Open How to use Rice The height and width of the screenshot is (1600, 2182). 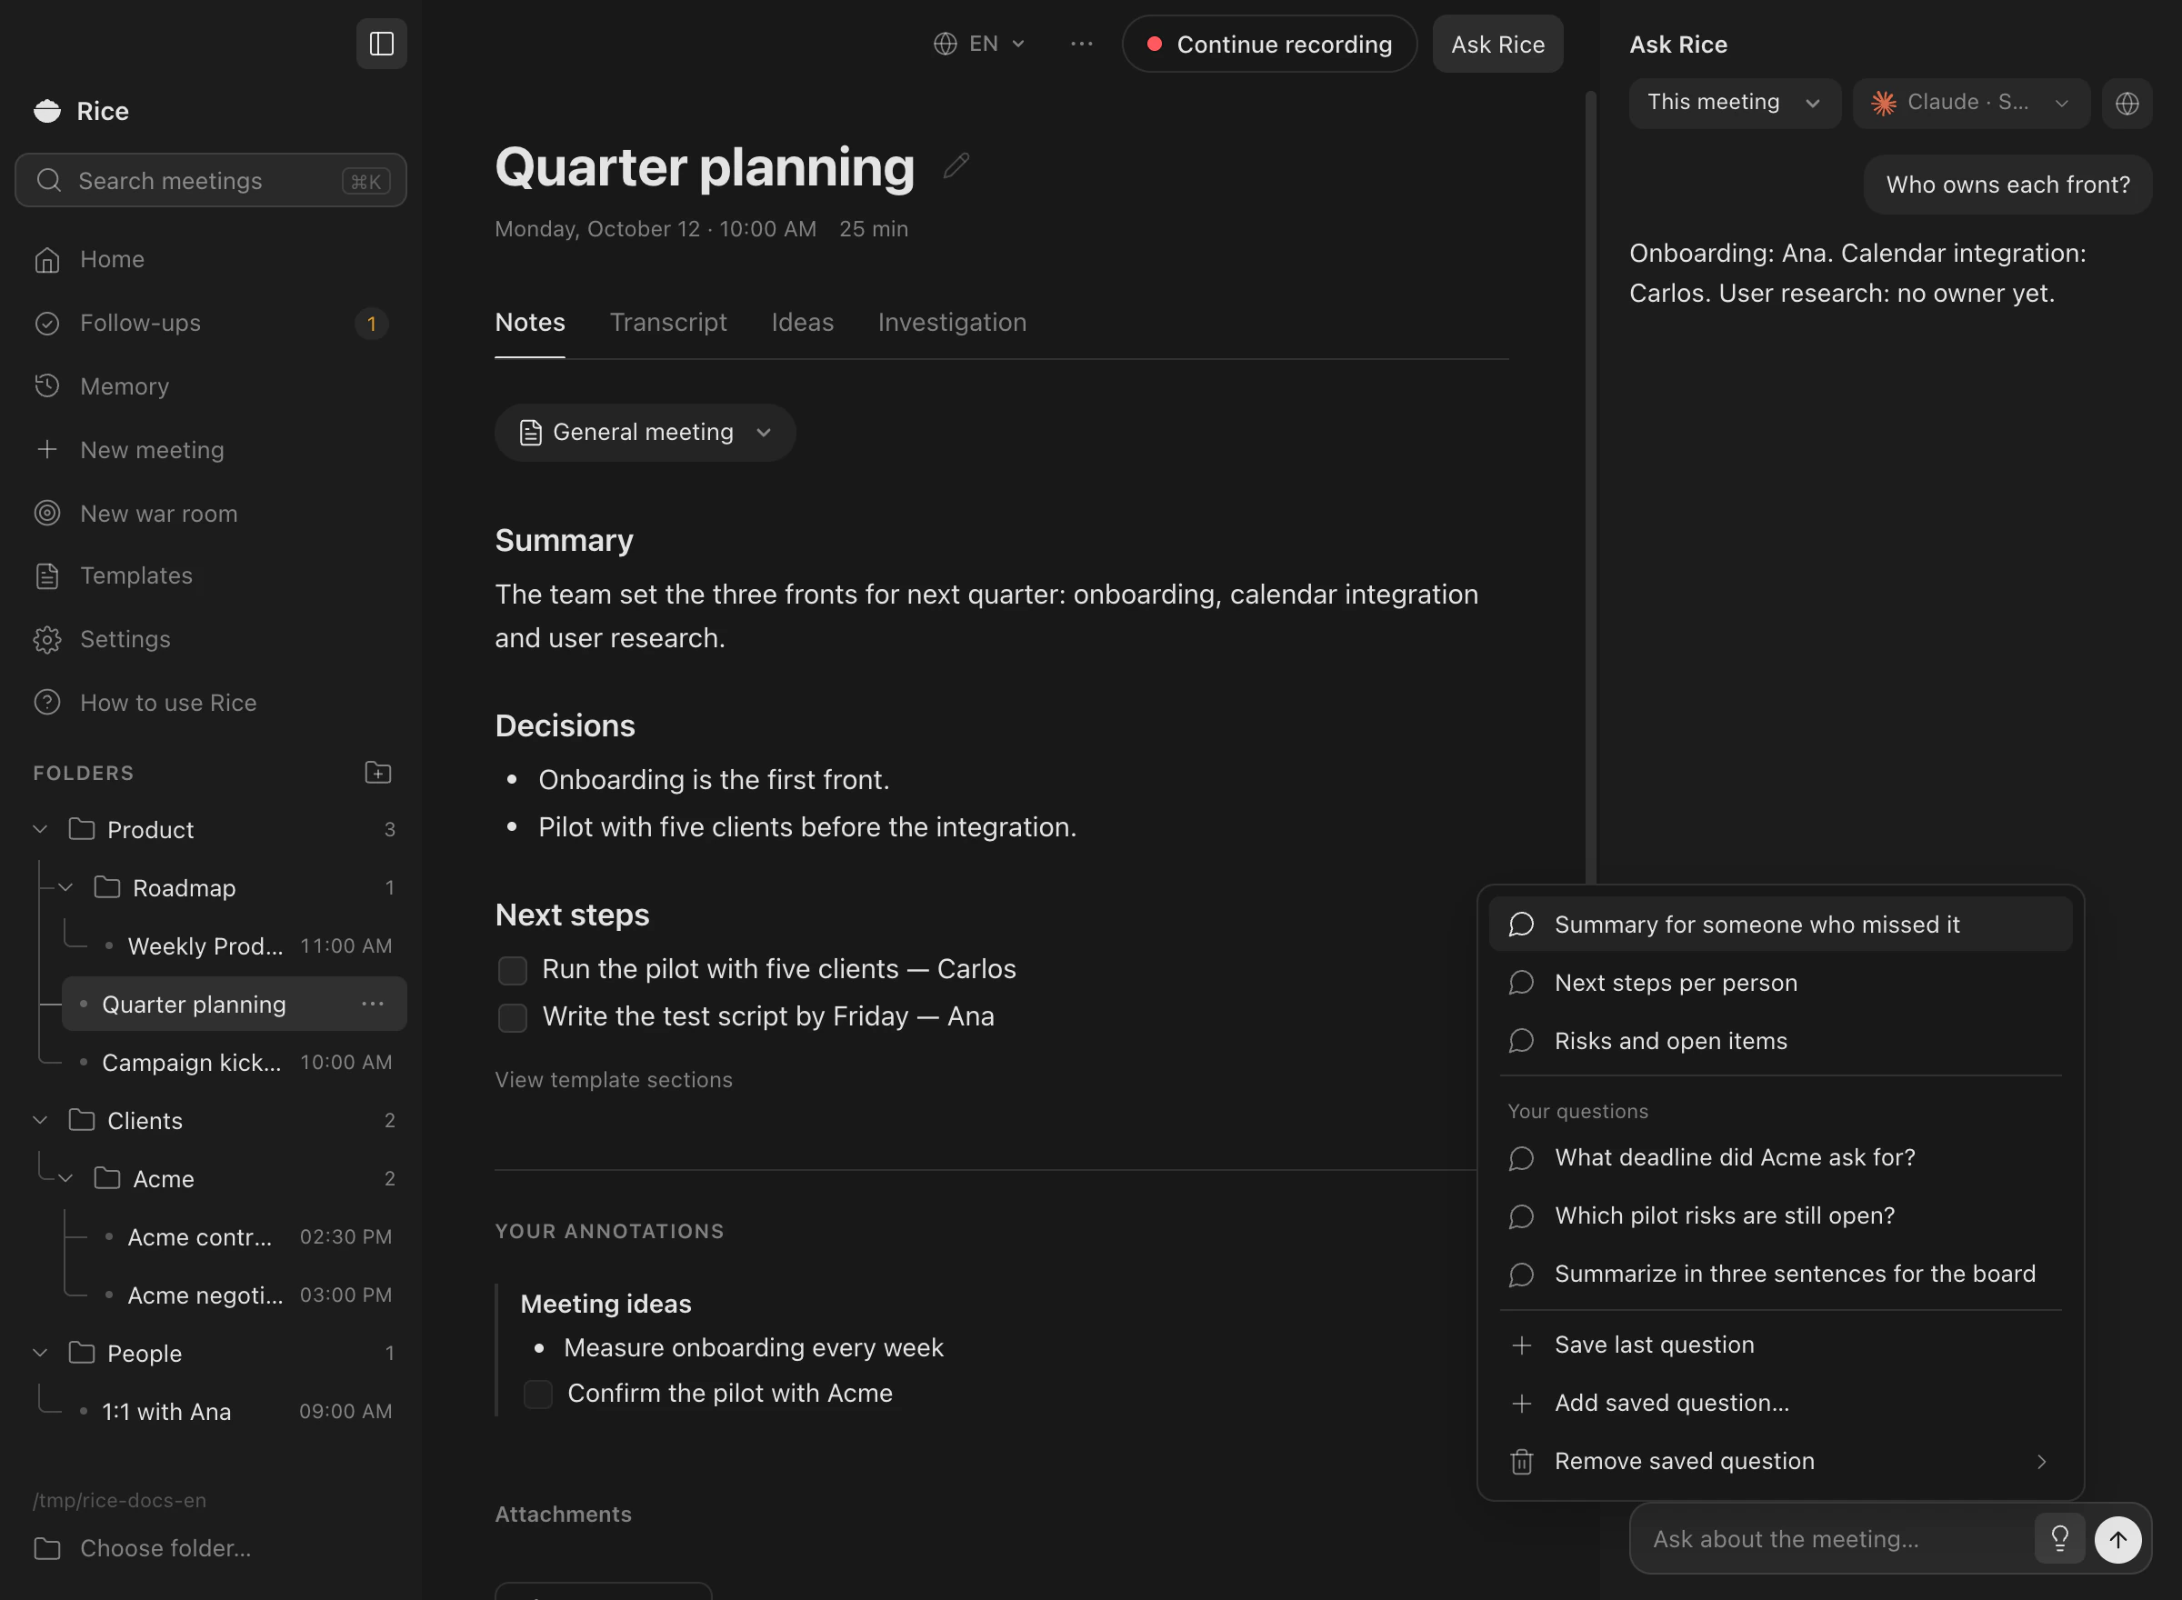(x=210, y=702)
